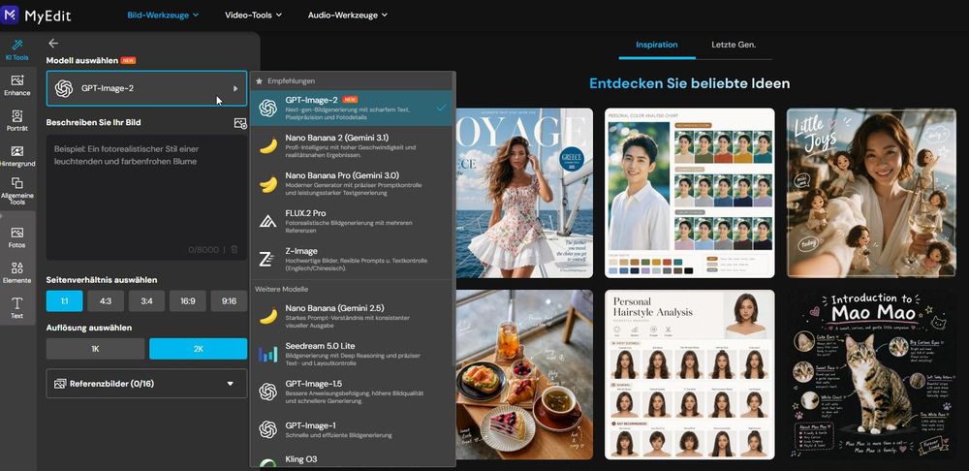Image resolution: width=969 pixels, height=471 pixels.
Task: Select the Z-Image model
Action: click(x=353, y=260)
